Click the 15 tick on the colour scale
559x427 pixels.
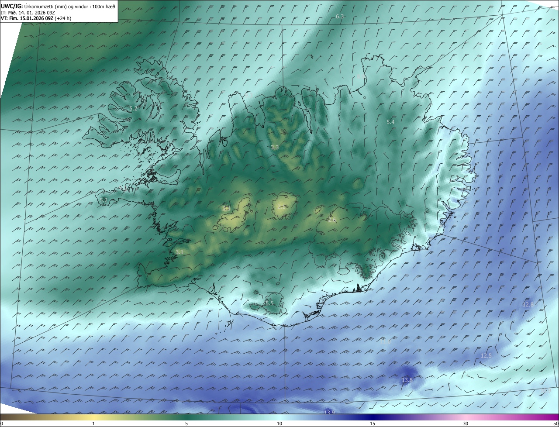click(373, 424)
